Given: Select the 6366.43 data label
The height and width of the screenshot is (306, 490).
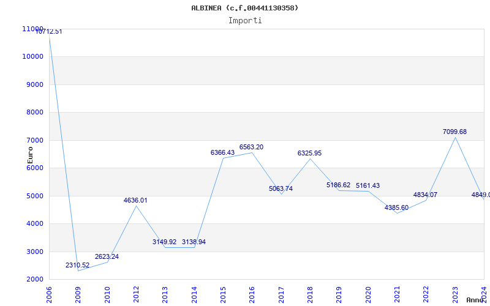Looking at the screenshot, I should (222, 152).
